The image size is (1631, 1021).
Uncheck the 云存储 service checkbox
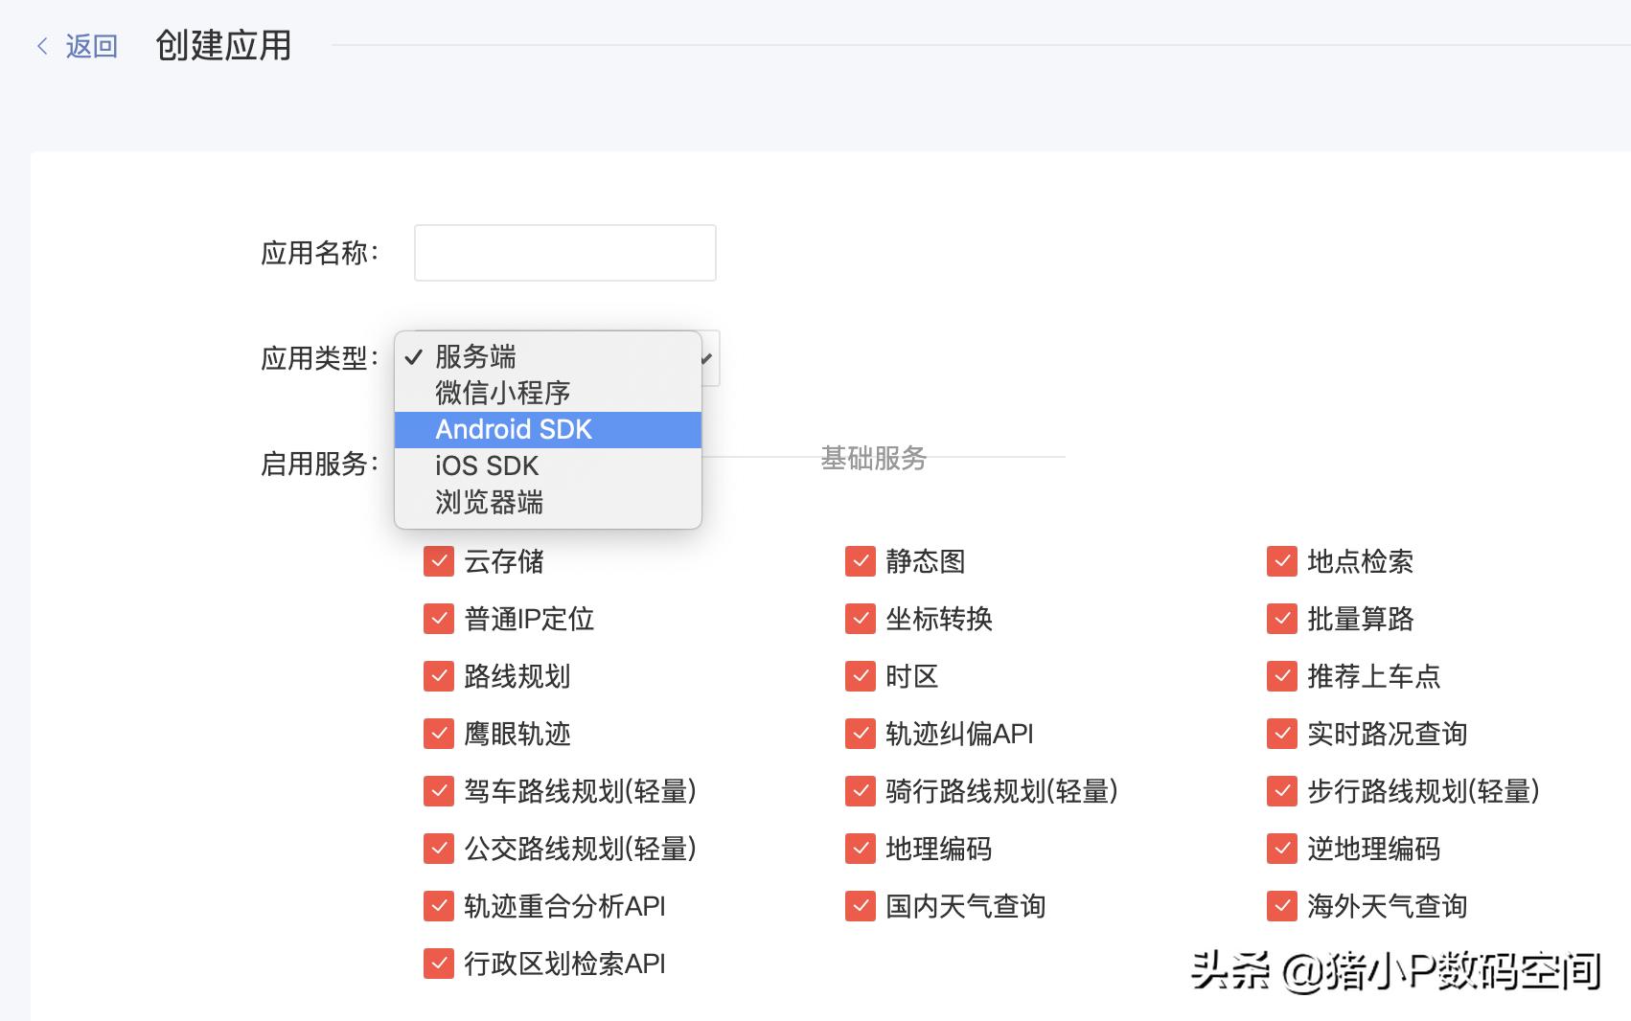[439, 561]
